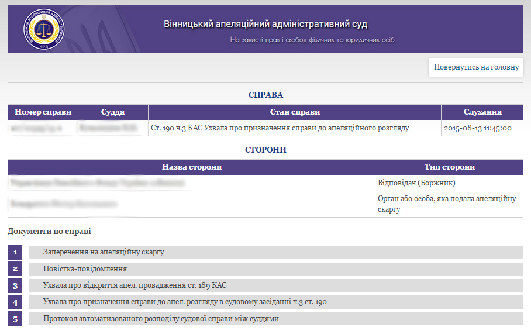Click document number 4 badge
Image resolution: width=531 pixels, height=334 pixels.
click(x=15, y=302)
